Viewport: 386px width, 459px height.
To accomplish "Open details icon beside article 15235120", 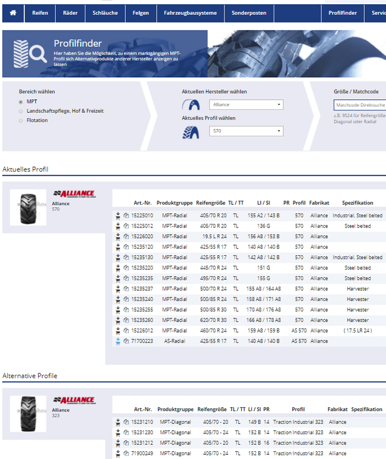I will point(126,247).
